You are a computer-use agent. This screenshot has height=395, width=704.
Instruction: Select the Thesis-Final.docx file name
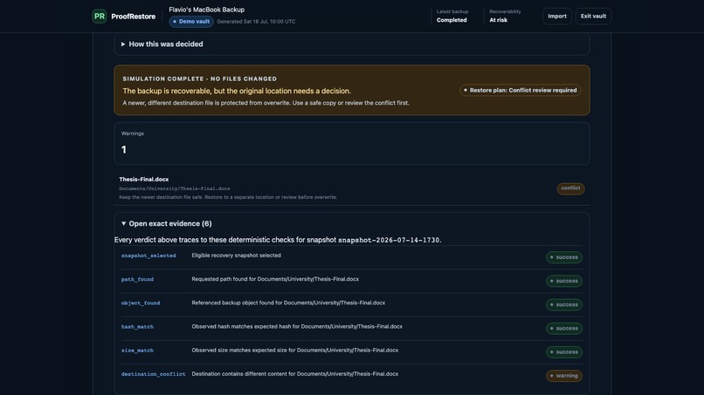(x=143, y=180)
